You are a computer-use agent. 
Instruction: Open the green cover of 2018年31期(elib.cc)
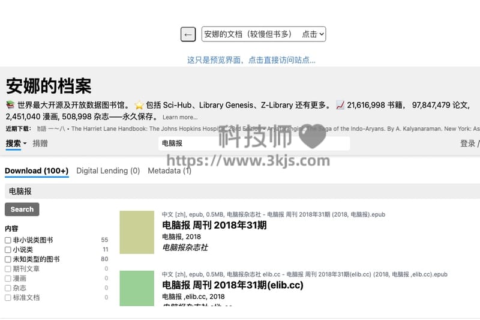click(137, 288)
